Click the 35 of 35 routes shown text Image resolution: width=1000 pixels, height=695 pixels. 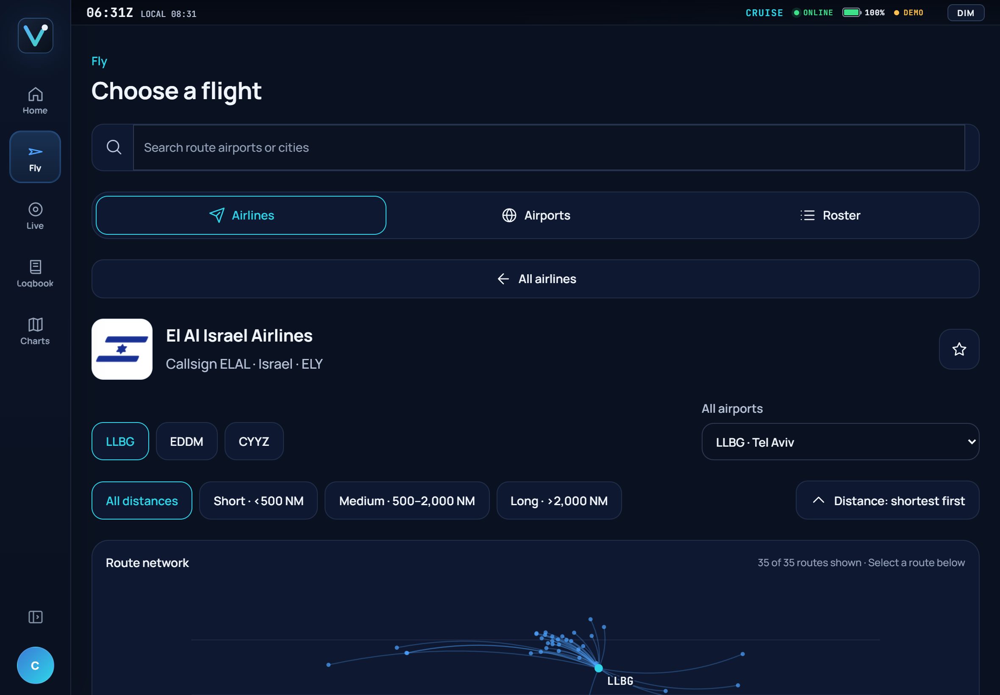[809, 562]
